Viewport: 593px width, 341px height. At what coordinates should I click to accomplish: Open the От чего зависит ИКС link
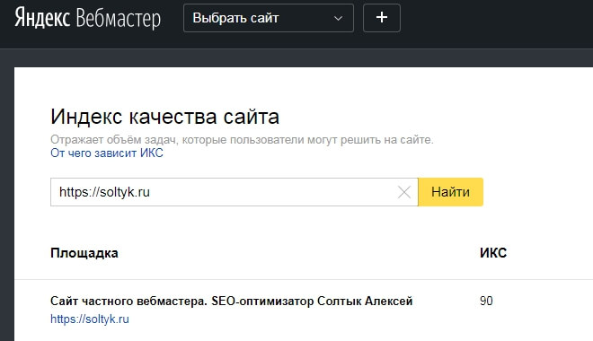pos(107,153)
